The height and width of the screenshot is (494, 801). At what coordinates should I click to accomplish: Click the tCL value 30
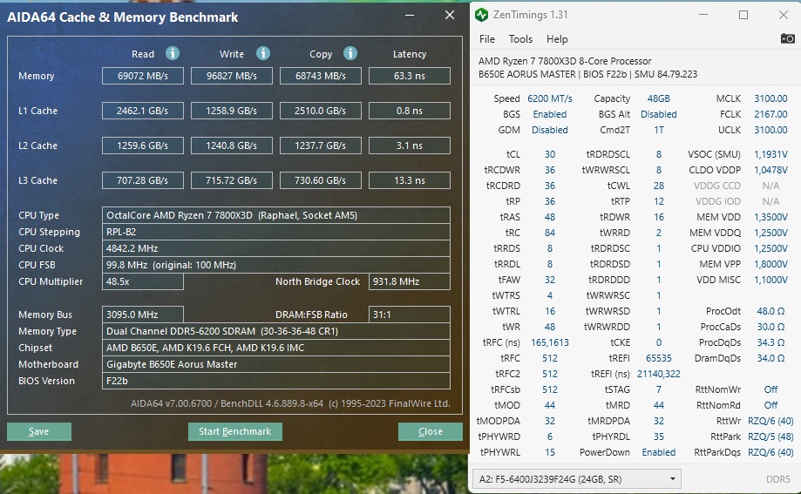click(550, 153)
